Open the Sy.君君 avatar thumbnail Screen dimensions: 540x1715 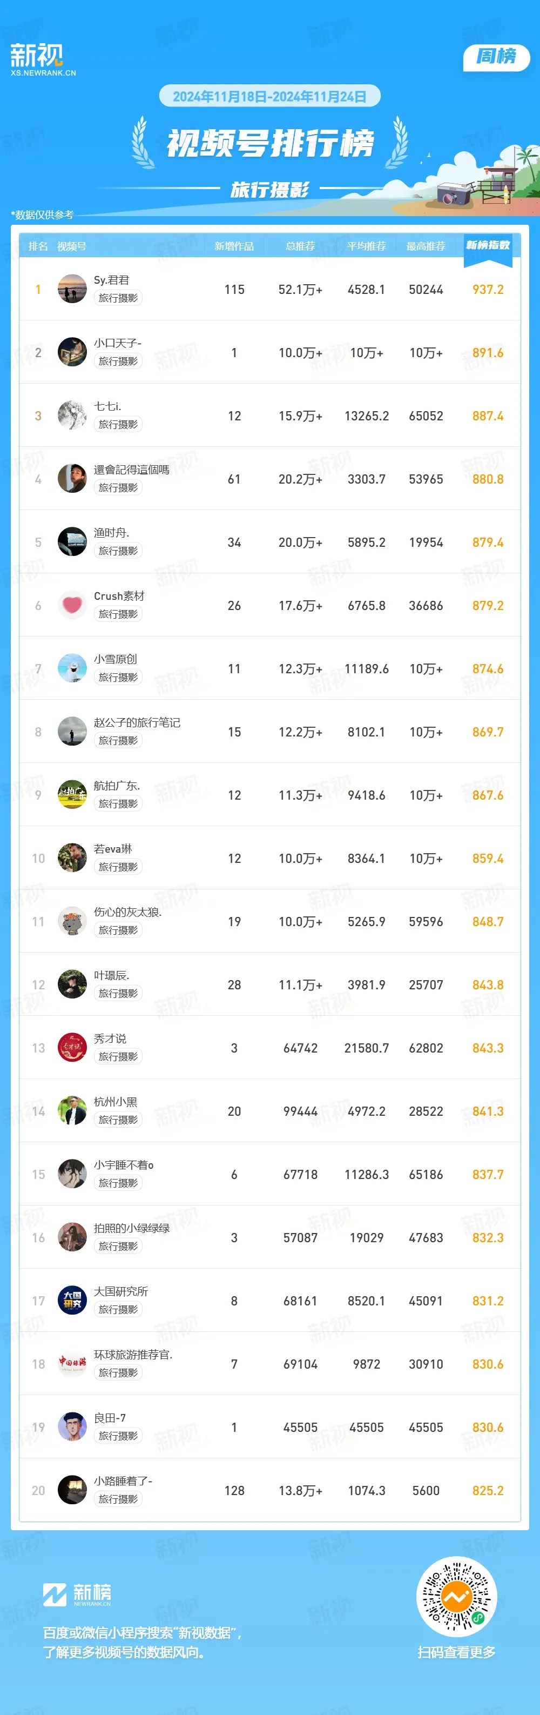[72, 289]
